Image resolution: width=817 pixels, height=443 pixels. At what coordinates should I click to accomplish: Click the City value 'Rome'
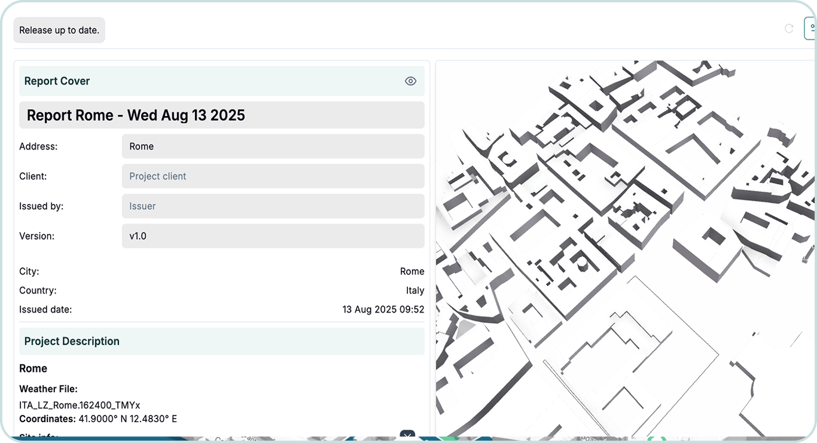click(412, 271)
